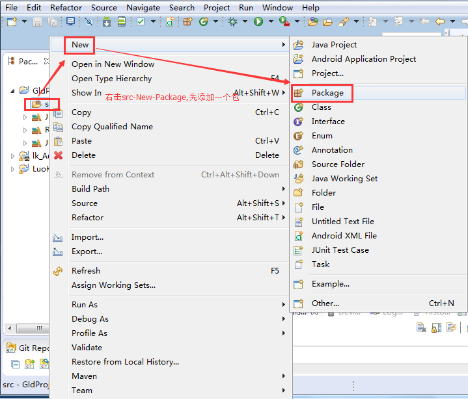
Task: Select Copy Qualified Name
Action: (112, 127)
